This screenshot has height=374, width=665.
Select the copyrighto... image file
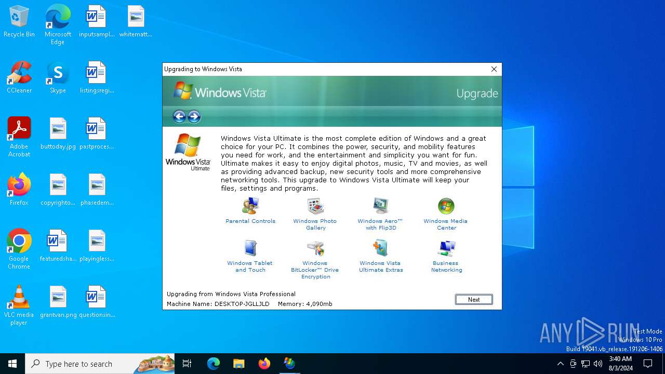pyautogui.click(x=58, y=190)
